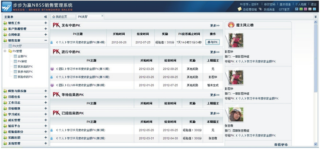Click the team icon beside 学习卡半年度收款金额PK(第10期)
Screen dimensions: 321x149
click(x=52, y=68)
